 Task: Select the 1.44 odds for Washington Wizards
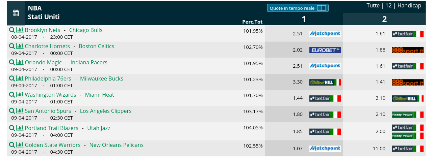pyautogui.click(x=298, y=98)
